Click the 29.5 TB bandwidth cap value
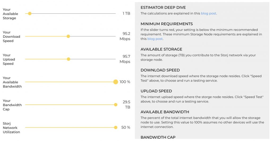This screenshot has width=272, height=141. pos(126,105)
